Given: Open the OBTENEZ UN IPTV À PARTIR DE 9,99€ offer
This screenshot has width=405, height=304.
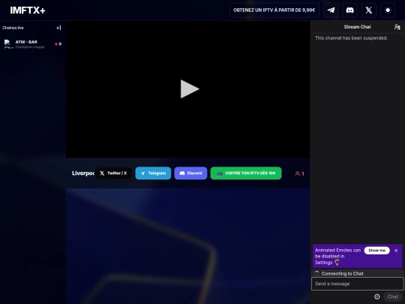Looking at the screenshot, I should (x=274, y=11).
